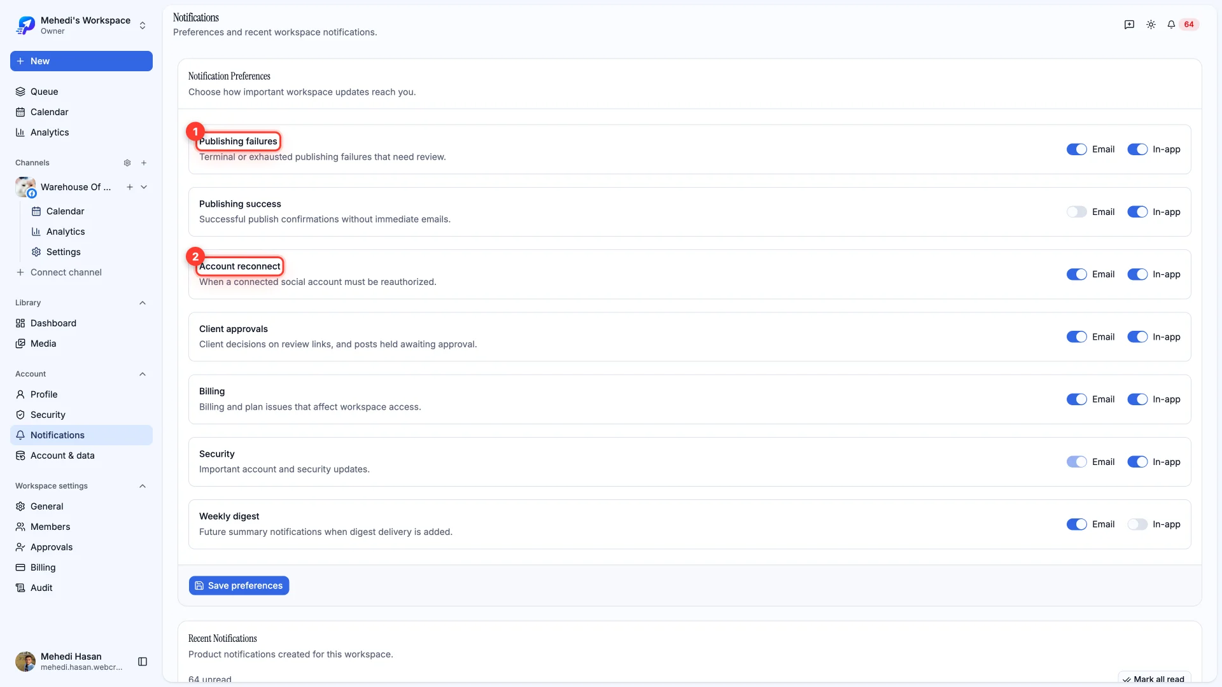The image size is (1222, 687).
Task: Click the Queue layers icon
Action: coord(20,92)
